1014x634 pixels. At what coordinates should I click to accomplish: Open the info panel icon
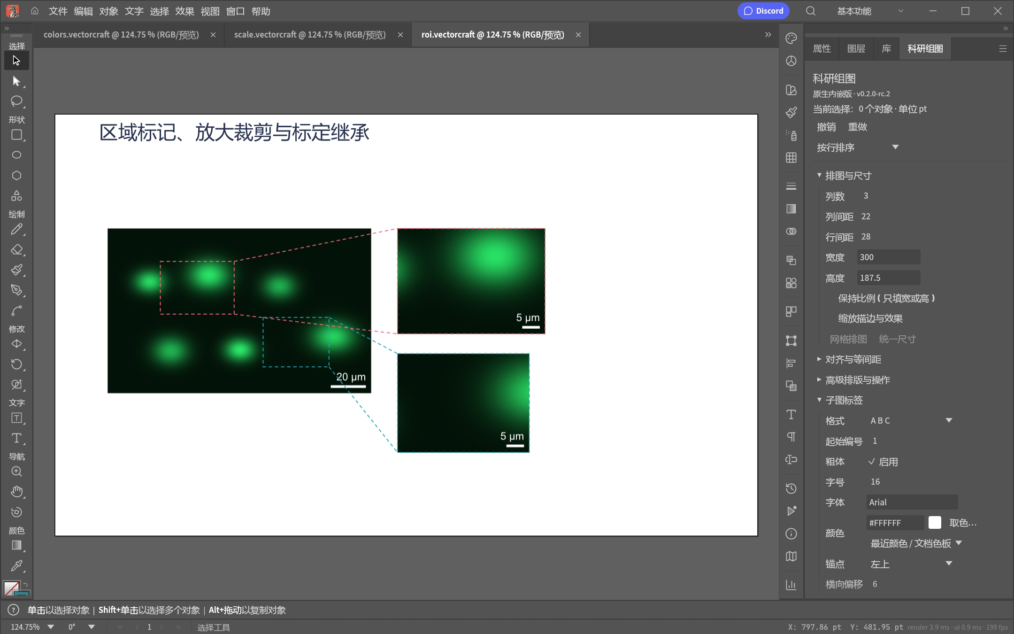[791, 534]
